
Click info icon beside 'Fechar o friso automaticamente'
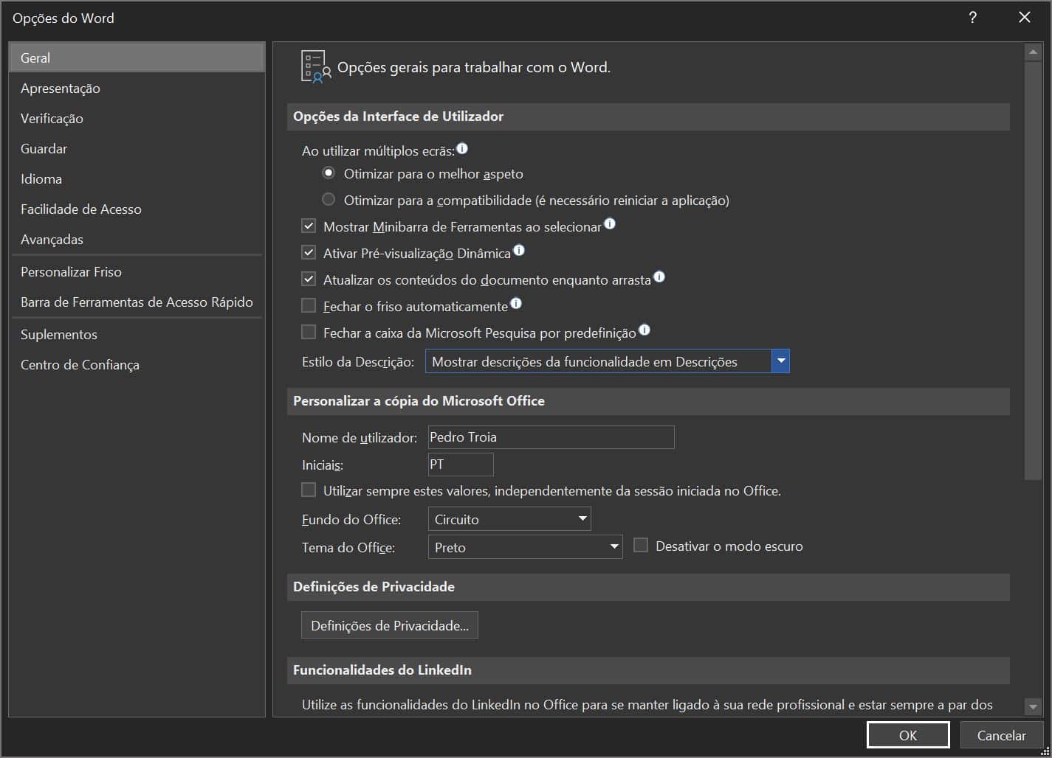pos(516,303)
